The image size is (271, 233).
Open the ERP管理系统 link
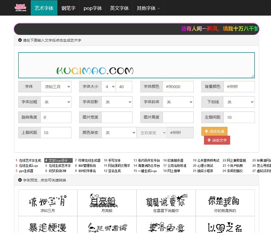pyautogui.click(x=87, y=165)
